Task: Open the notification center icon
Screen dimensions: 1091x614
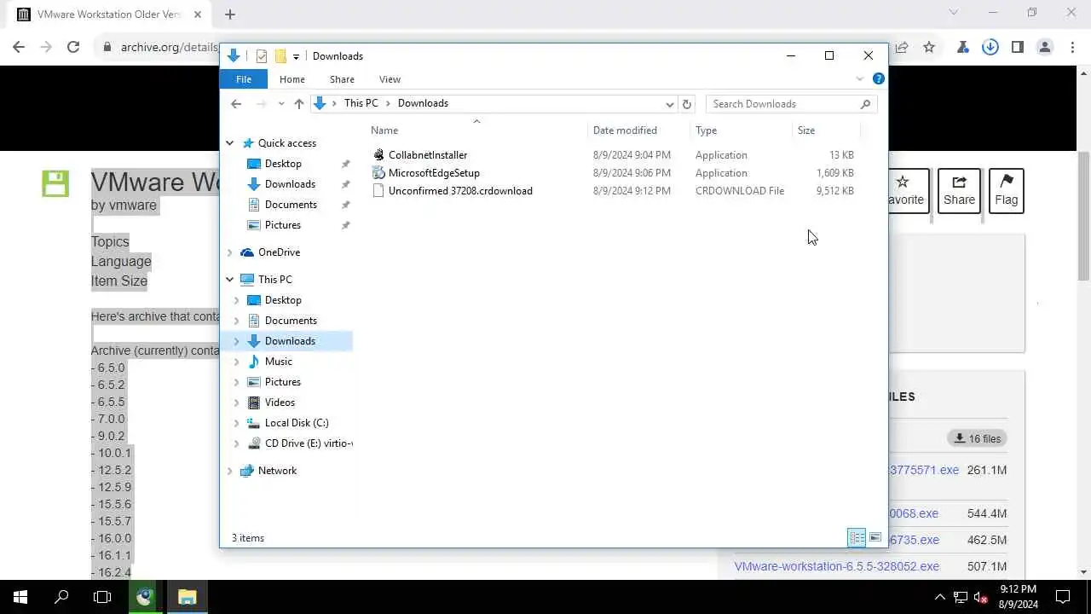Action: pos(1063,597)
